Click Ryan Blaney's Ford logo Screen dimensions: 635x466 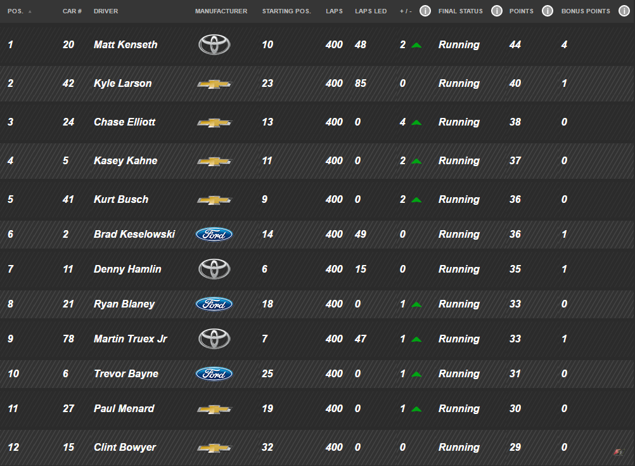pos(214,304)
